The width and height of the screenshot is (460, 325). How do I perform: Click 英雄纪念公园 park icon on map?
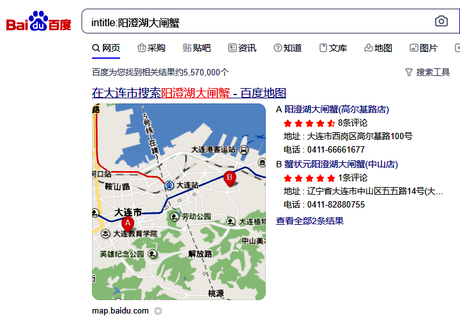pos(153,253)
